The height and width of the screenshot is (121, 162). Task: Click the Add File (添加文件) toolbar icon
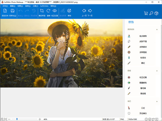(x=5, y=11)
